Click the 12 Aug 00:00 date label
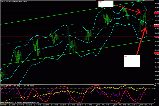The image size is (159, 106). (x=140, y=105)
